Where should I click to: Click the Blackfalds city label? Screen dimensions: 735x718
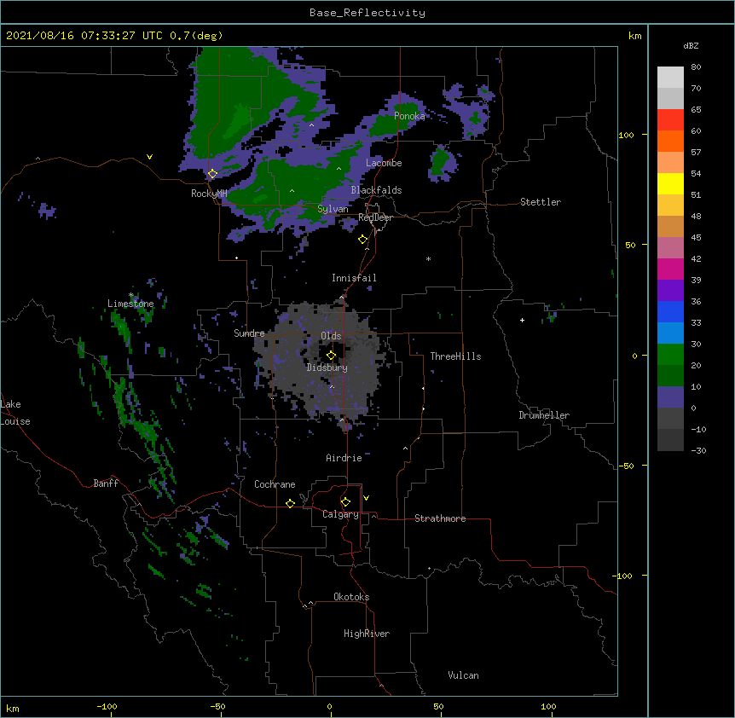click(x=376, y=190)
